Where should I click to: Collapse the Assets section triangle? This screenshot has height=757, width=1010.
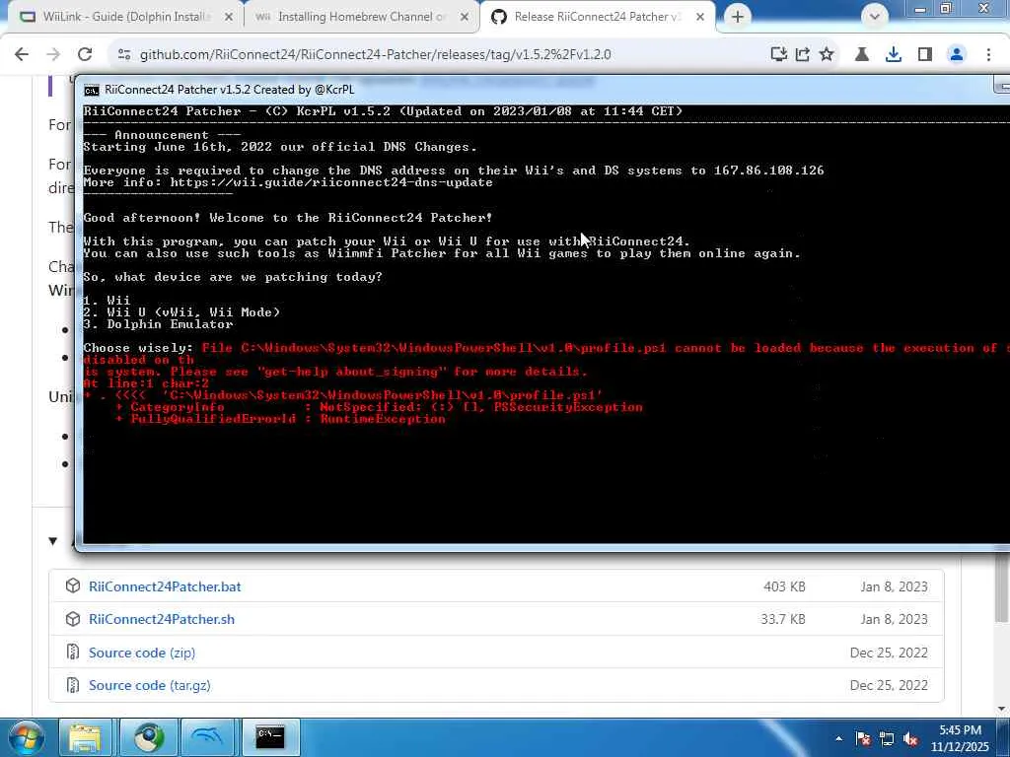pos(53,541)
